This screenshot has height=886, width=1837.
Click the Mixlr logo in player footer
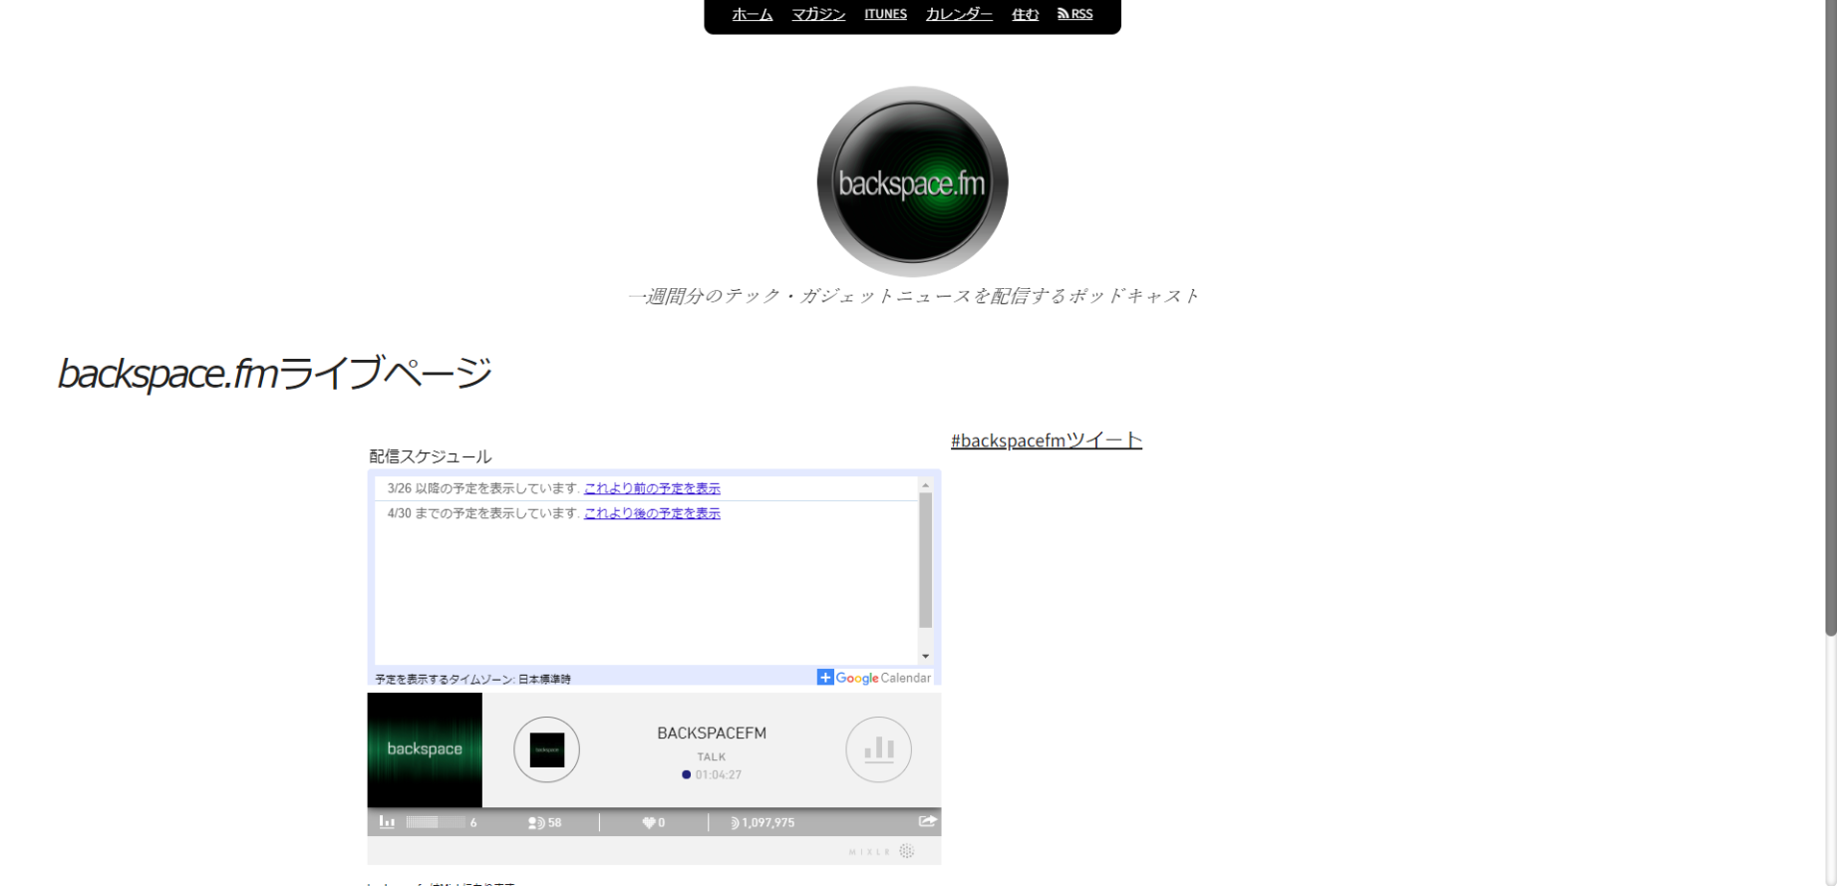pos(881,851)
